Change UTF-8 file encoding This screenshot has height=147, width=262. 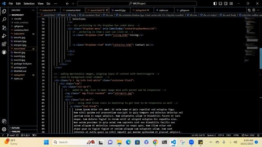[221, 135]
